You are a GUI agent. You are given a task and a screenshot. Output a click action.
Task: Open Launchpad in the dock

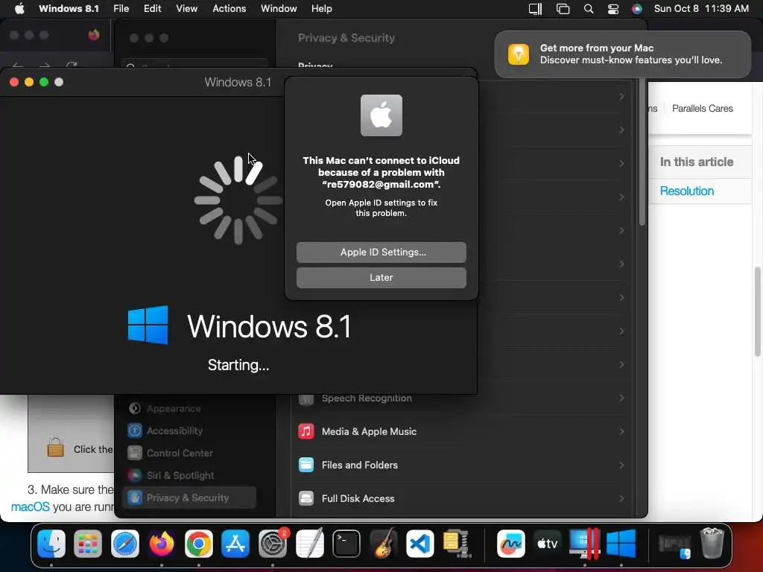point(88,543)
